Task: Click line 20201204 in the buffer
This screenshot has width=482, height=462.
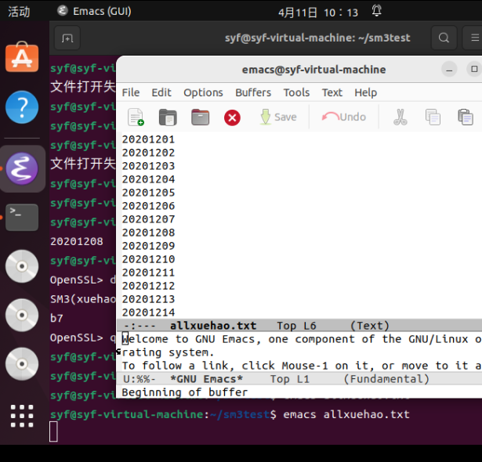Action: coord(148,179)
